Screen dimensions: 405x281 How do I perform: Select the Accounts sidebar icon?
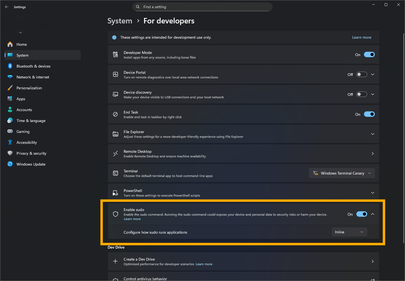[x=10, y=109]
